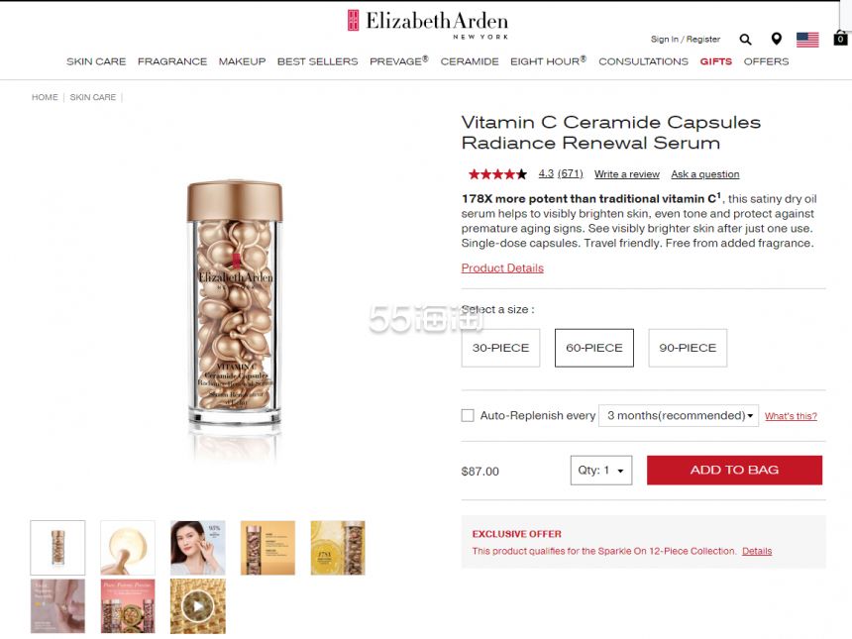Open the GIFTS menu item
This screenshot has width=852, height=639.
715,61
